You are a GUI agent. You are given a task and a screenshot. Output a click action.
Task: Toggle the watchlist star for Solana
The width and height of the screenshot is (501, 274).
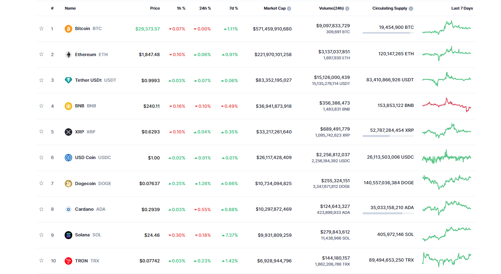pyautogui.click(x=41, y=235)
